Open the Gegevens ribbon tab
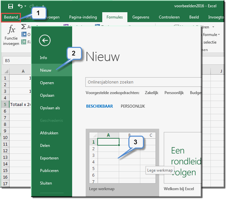 pos(141,17)
